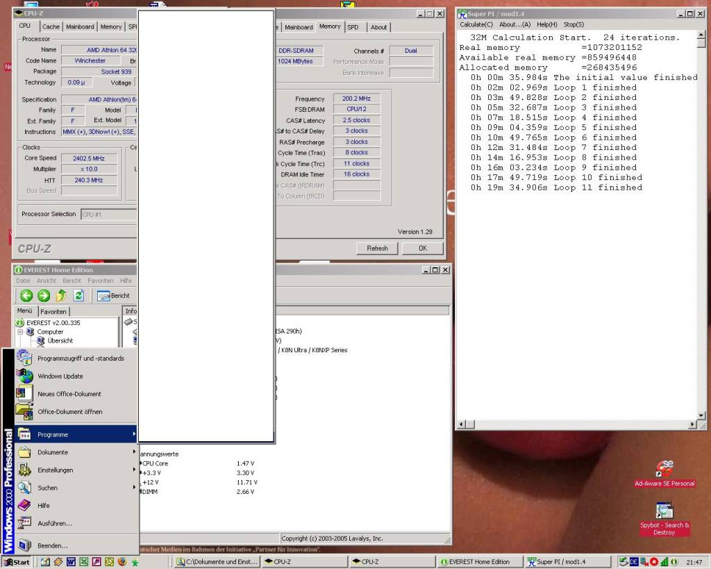Choose Beenden... in the Start menu
The image size is (711, 569).
pos(52,545)
